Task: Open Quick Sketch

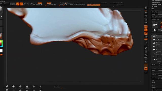Action: pos(13,4)
